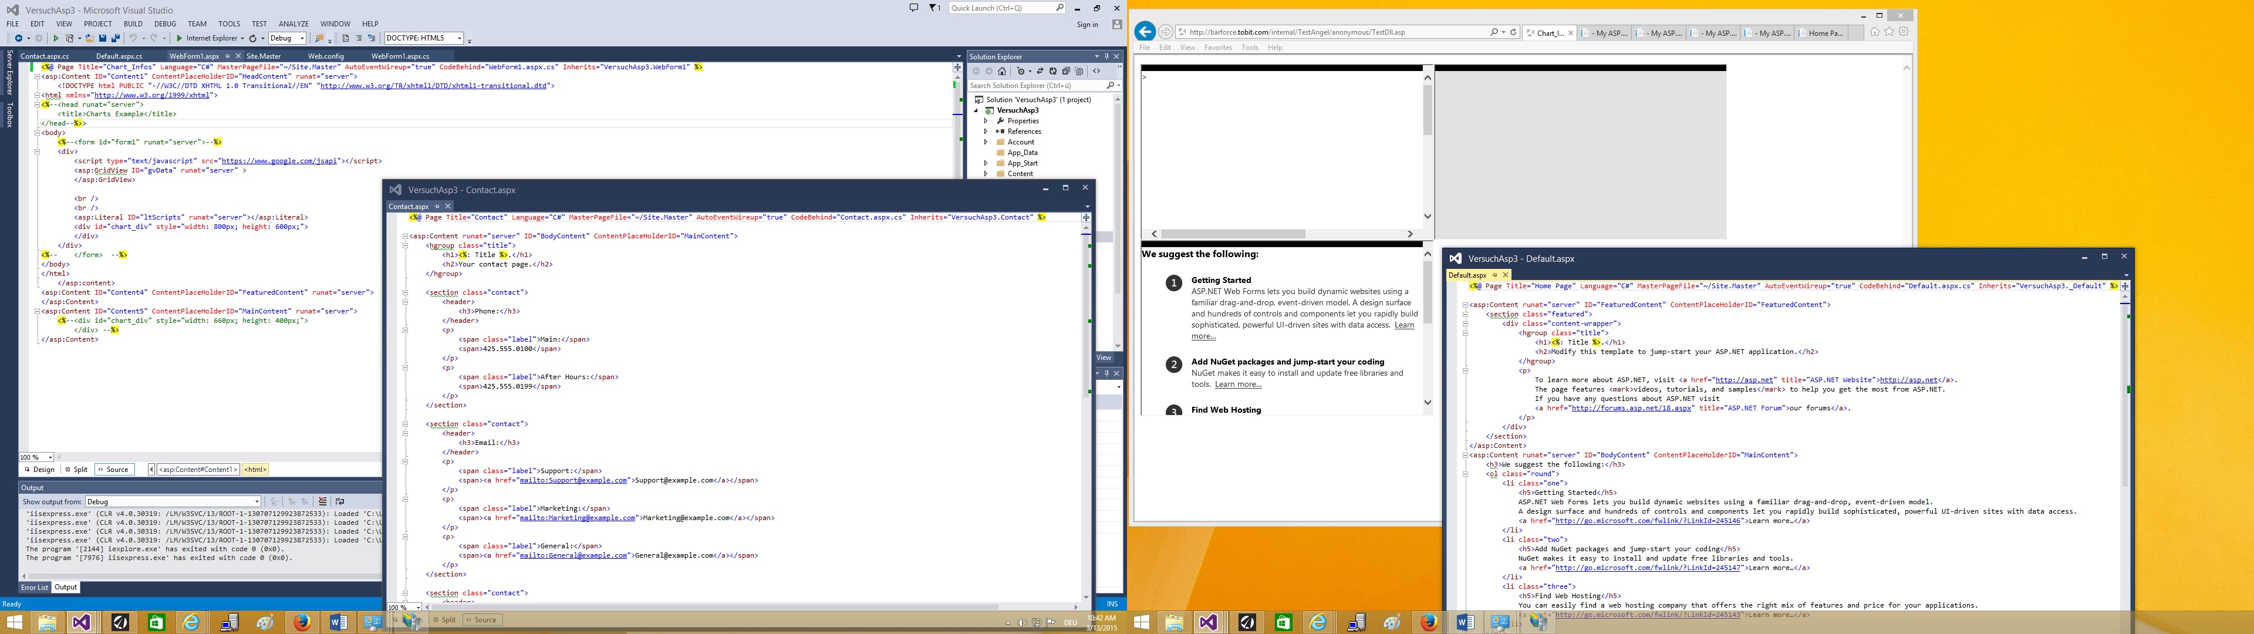Toggle auto-hide pin of Solution Explorer panel

click(x=1106, y=56)
